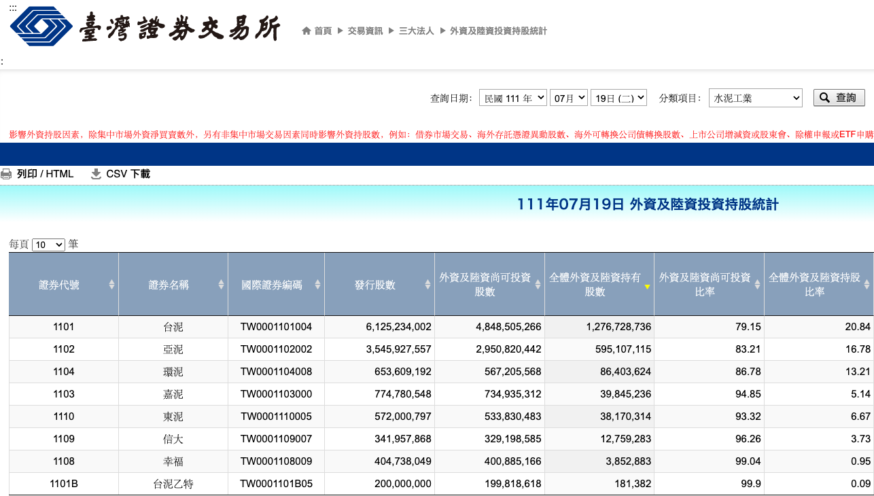Viewport: 874px width, 496px height.
Task: Click ISIN code TW0001101B05
Action: (276, 484)
